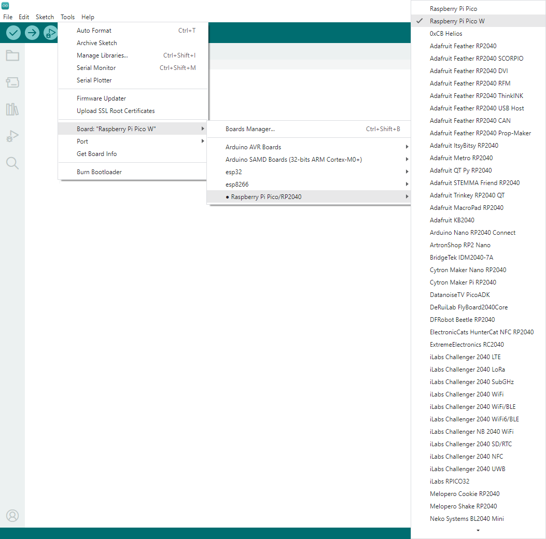Open Firmware Updater
Screen dimensions: 546x539
click(133, 98)
